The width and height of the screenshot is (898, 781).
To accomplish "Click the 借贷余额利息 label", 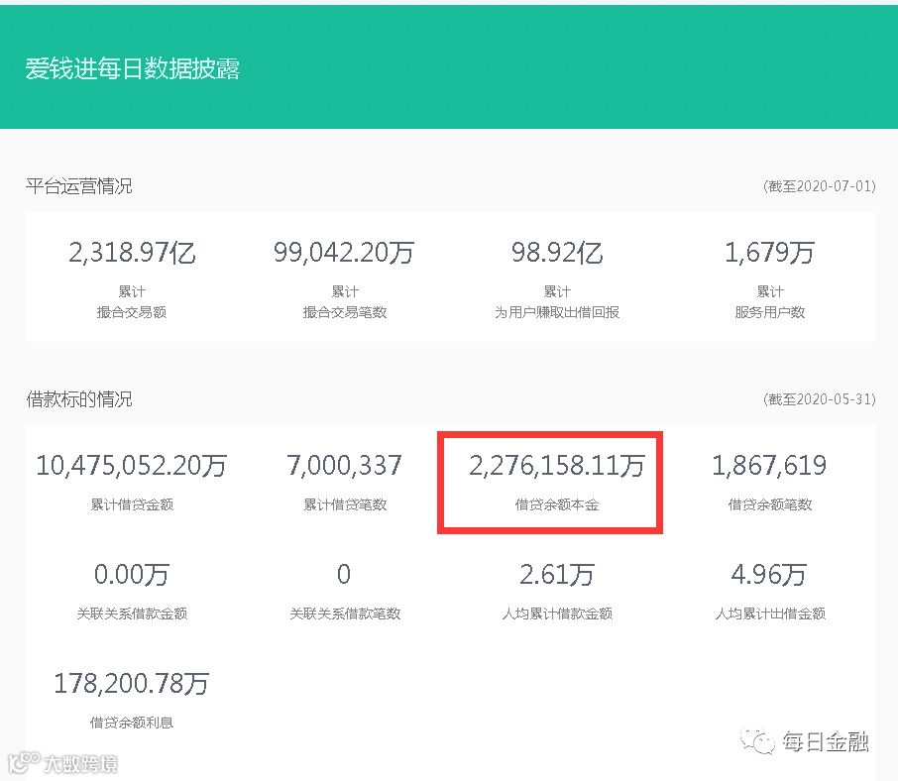I will 132,723.
